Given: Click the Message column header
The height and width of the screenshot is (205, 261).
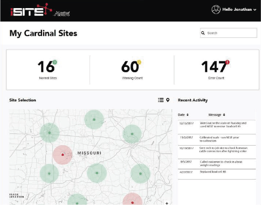Looking at the screenshot, I should 215,115.
